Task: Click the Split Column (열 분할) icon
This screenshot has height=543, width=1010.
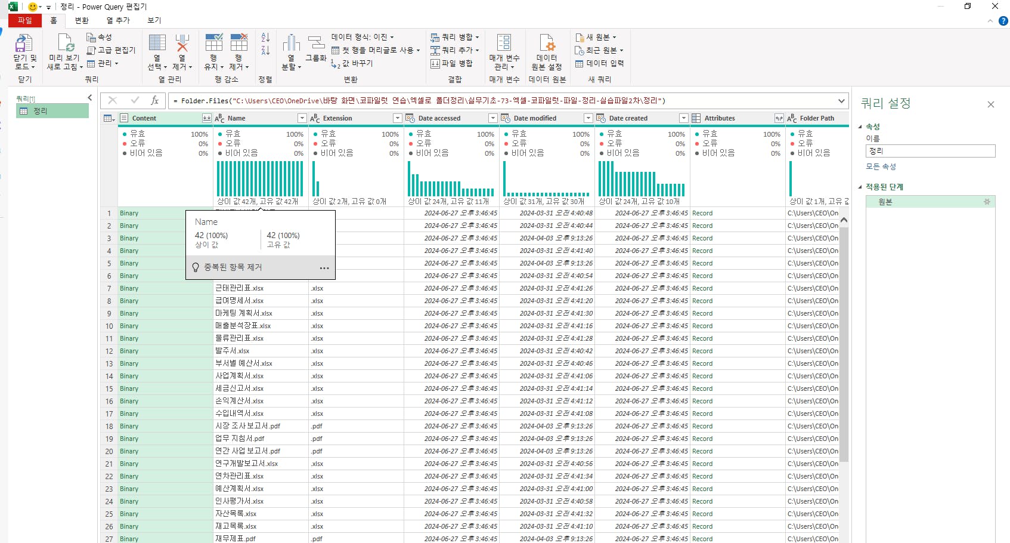Action: [x=291, y=44]
